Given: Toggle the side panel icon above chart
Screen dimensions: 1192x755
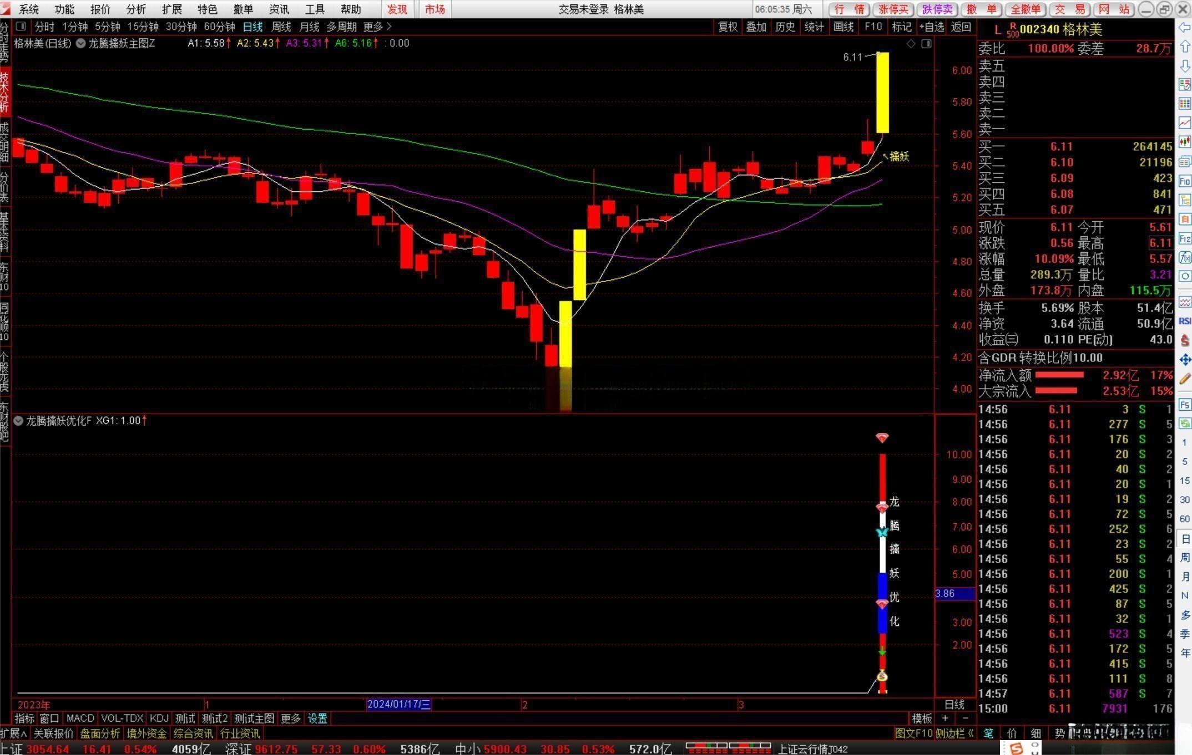Looking at the screenshot, I should pyautogui.click(x=926, y=43).
